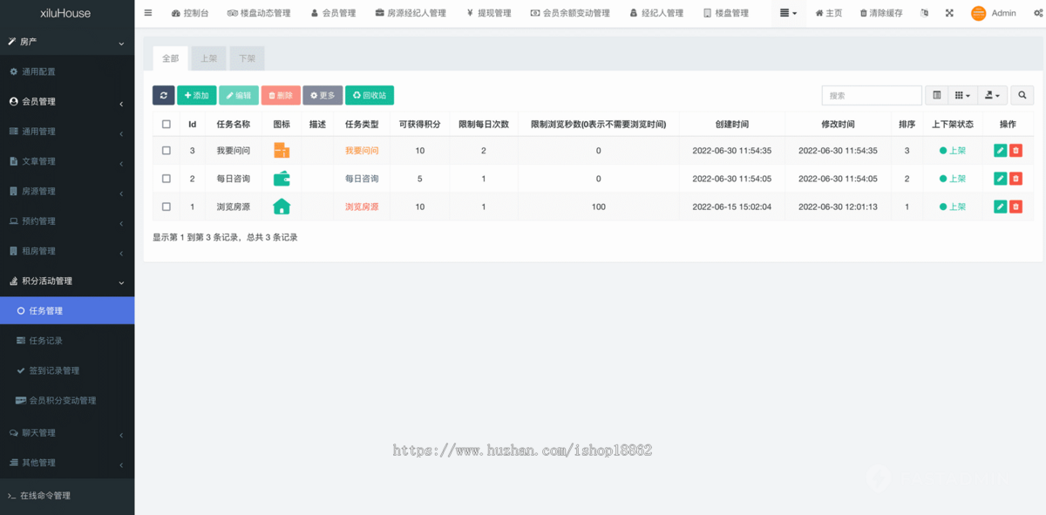1046x515 pixels.
Task: Click inside the 搜索 search input field
Action: [x=872, y=95]
